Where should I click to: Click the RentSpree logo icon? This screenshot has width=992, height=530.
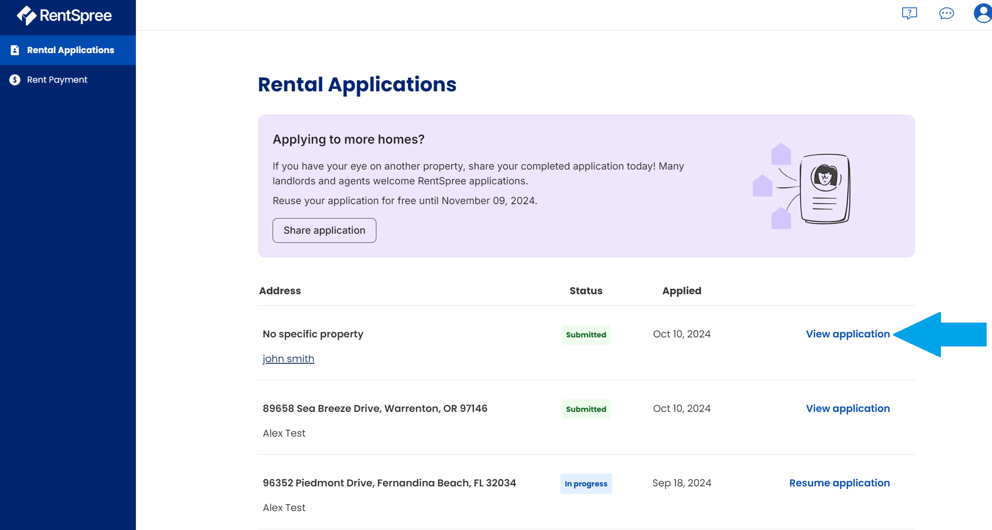click(x=26, y=15)
